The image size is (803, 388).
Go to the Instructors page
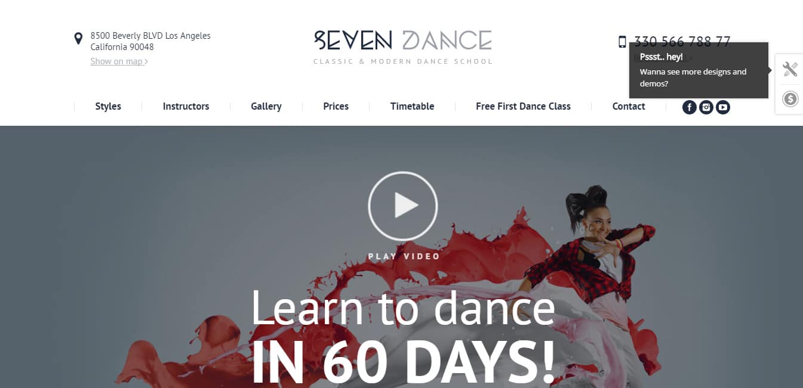186,107
